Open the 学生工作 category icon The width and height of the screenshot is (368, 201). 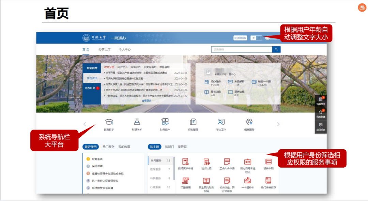(221, 122)
